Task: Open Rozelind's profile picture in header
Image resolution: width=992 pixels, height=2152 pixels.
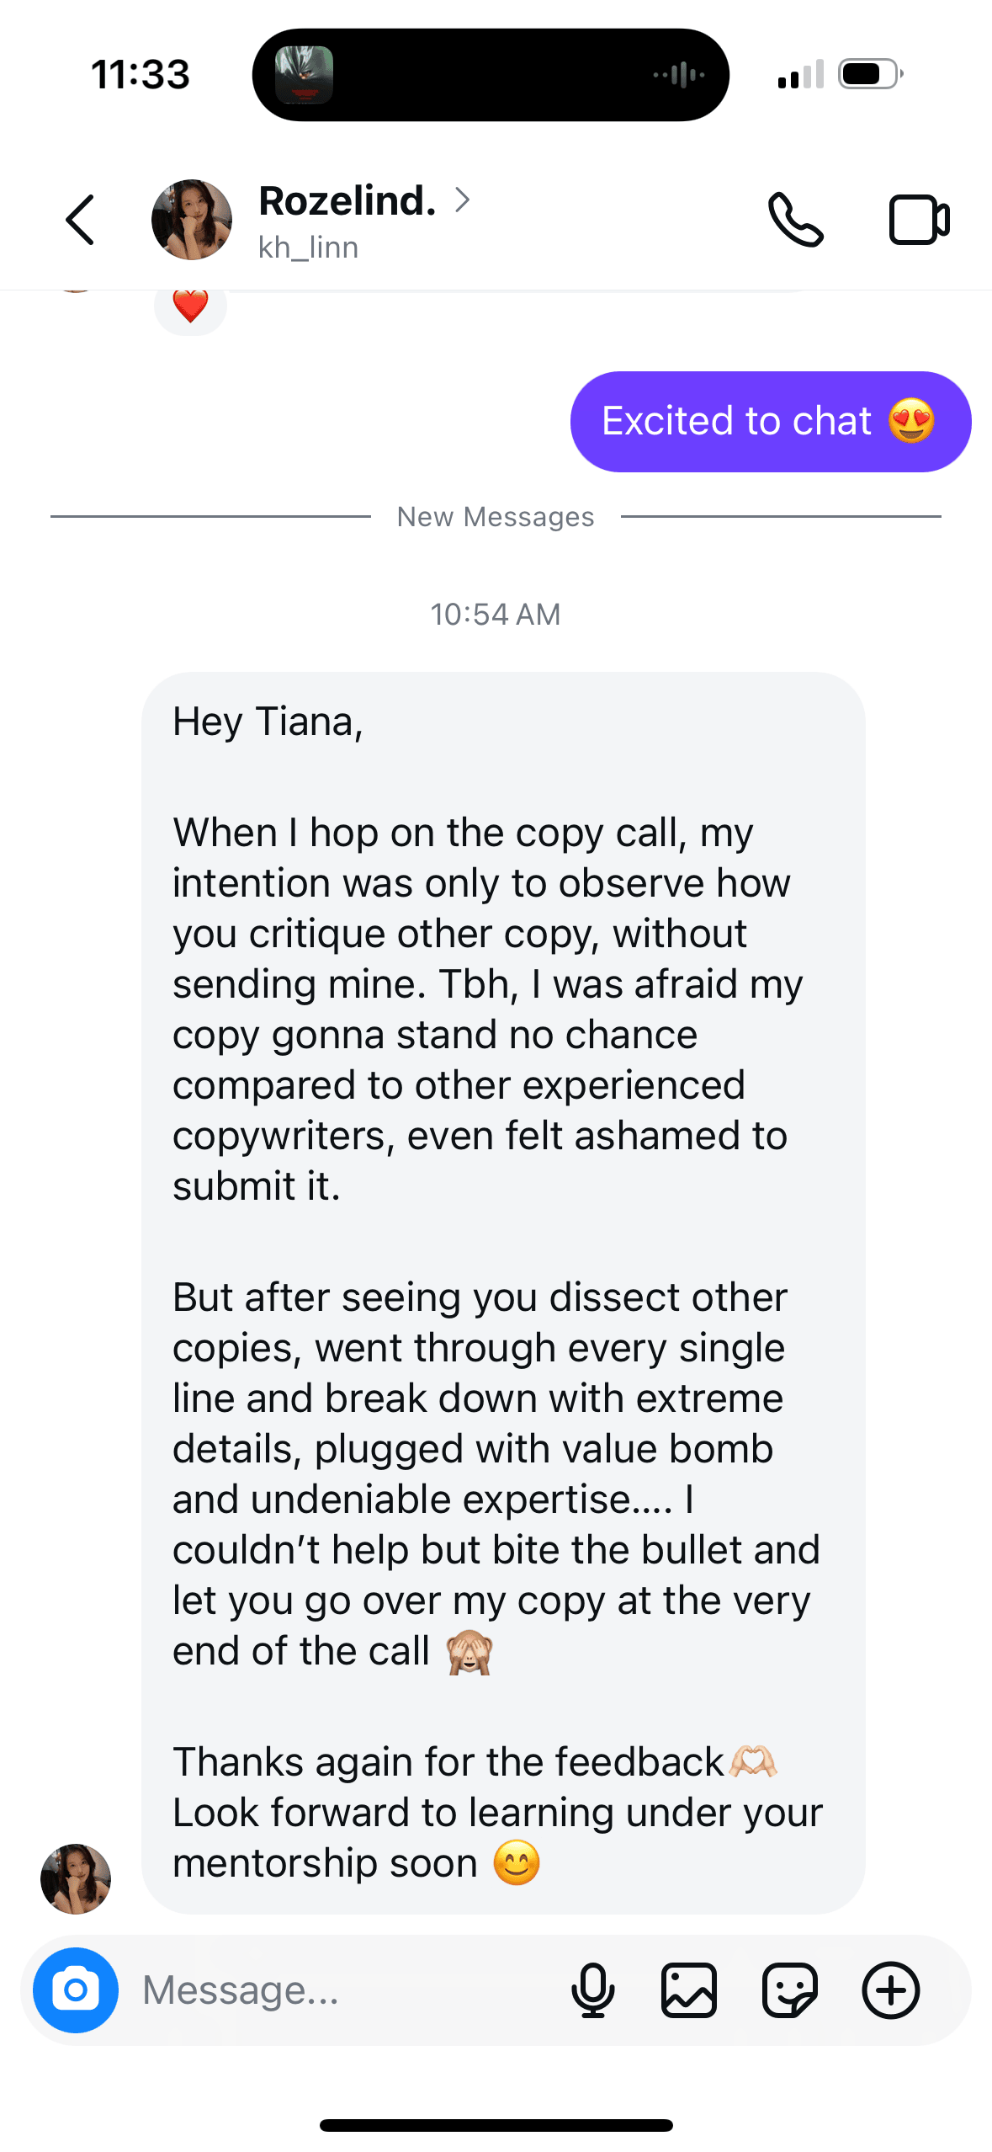Action: coord(192,220)
